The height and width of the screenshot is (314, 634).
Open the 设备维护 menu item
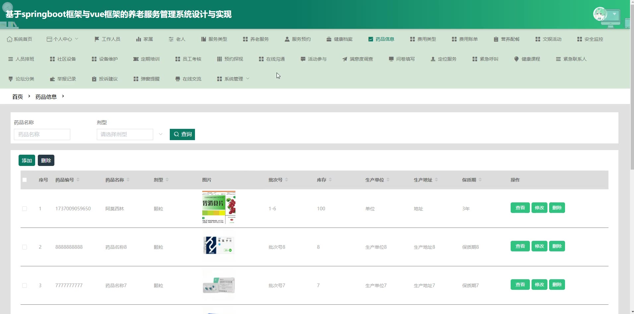105,59
